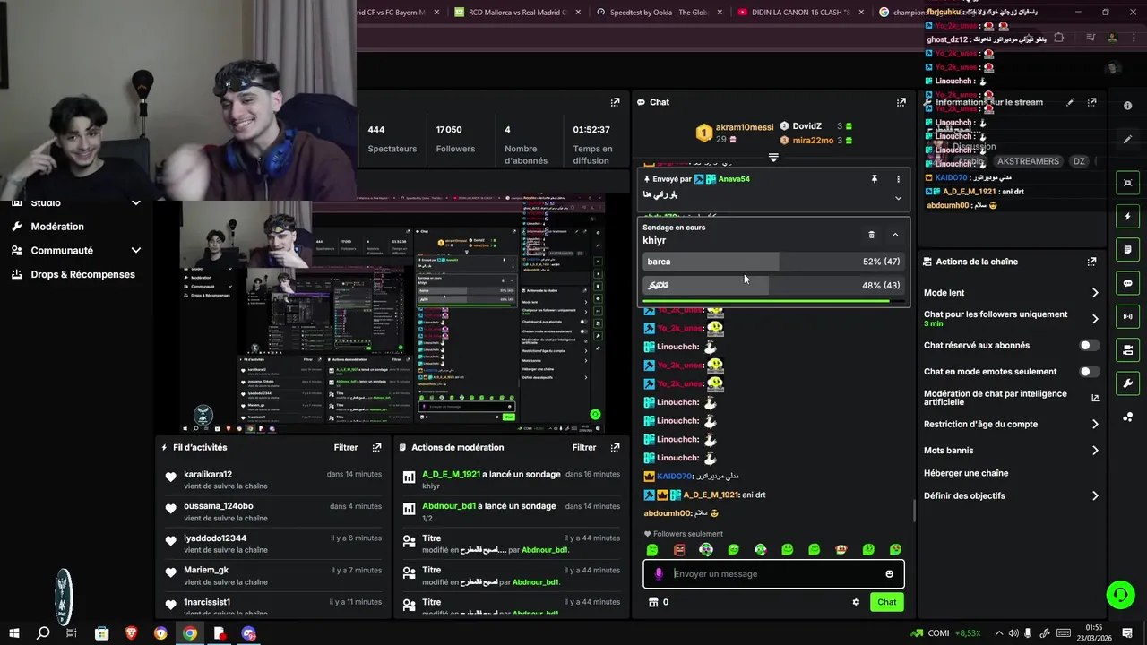1147x645 pixels.
Task: Filter the Fil d'activités feed
Action: [x=346, y=447]
